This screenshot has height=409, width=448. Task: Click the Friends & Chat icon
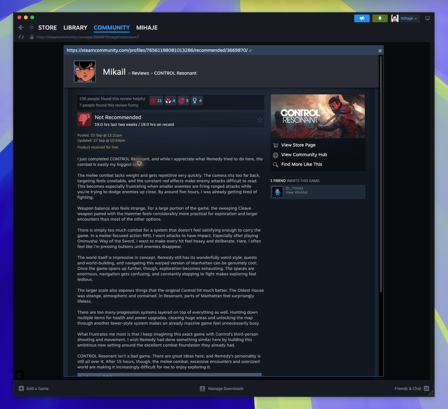426,388
